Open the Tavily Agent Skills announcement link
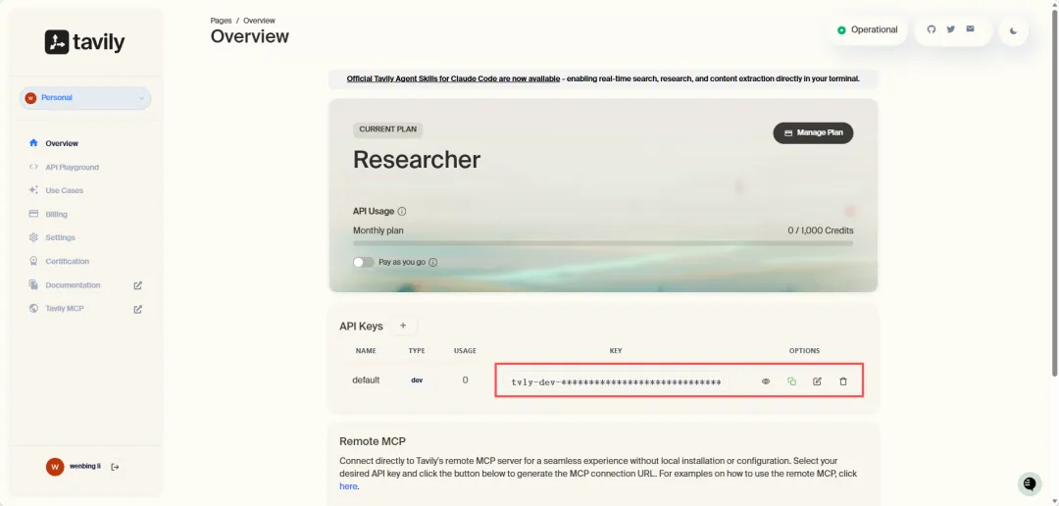This screenshot has height=506, width=1059. [x=453, y=79]
